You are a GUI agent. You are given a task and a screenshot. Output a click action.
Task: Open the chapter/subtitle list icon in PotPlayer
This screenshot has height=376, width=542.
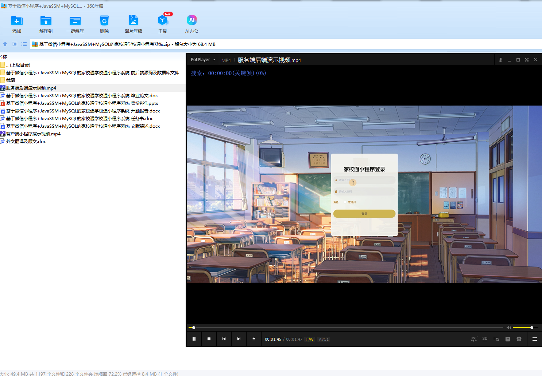tap(508, 339)
